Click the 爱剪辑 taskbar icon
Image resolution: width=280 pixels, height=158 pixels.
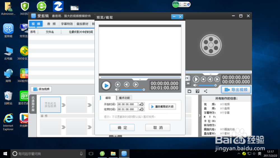click(124, 154)
